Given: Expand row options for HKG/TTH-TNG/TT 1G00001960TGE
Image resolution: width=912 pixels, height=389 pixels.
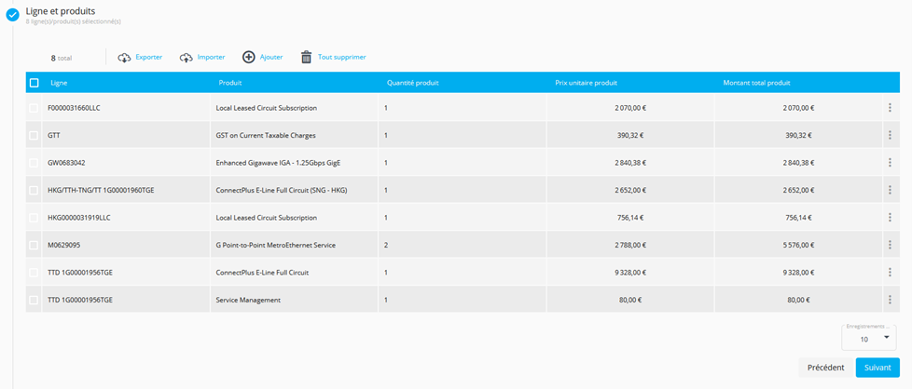Looking at the screenshot, I should click(x=890, y=191).
